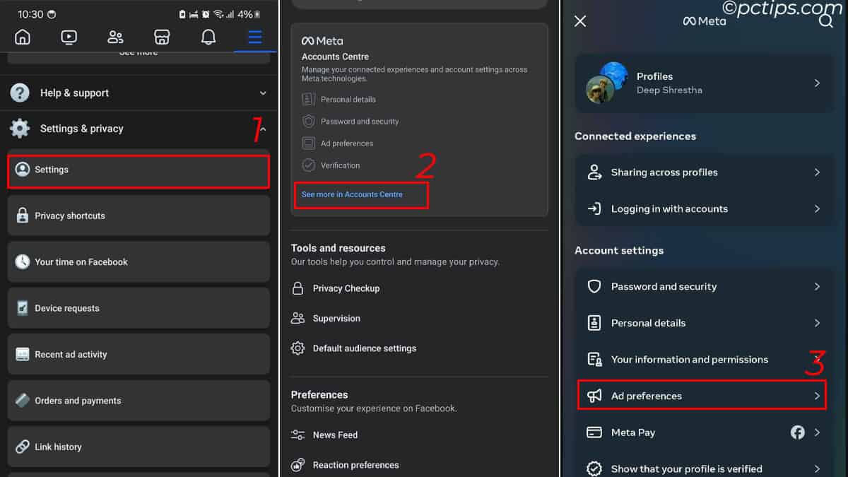The width and height of the screenshot is (848, 477).
Task: Close the Meta Accounts Centre screen
Action: 580,21
